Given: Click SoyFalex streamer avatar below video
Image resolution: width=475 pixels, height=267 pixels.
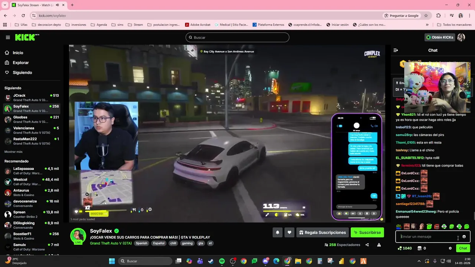Looking at the screenshot, I should tap(78, 236).
